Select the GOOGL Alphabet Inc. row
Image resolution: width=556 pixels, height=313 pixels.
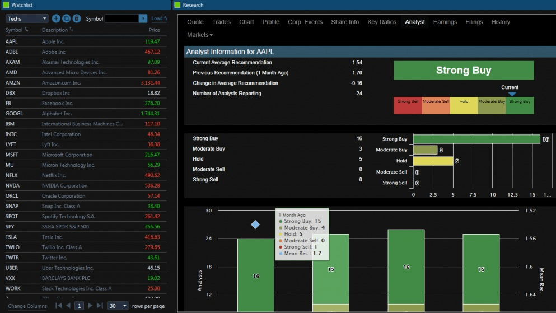tap(86, 114)
